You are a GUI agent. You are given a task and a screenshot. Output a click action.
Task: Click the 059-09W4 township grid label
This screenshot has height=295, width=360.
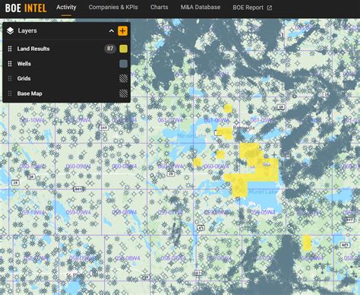pos(78,212)
